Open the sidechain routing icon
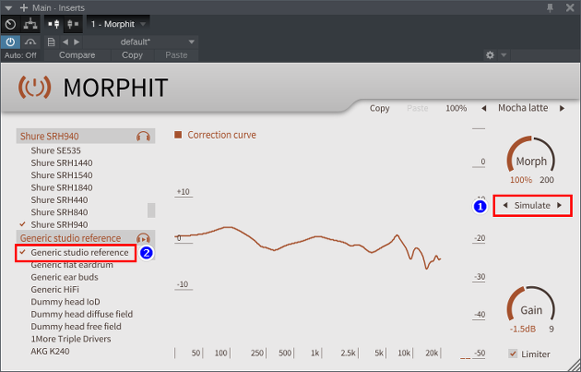The width and height of the screenshot is (581, 372). pyautogui.click(x=30, y=24)
